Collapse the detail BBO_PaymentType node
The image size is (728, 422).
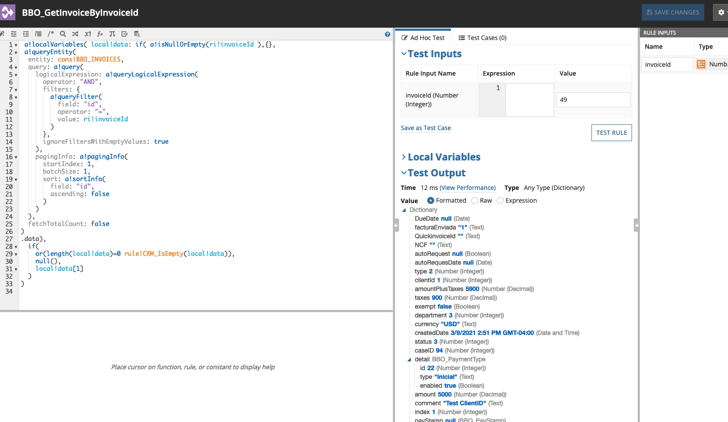click(409, 360)
